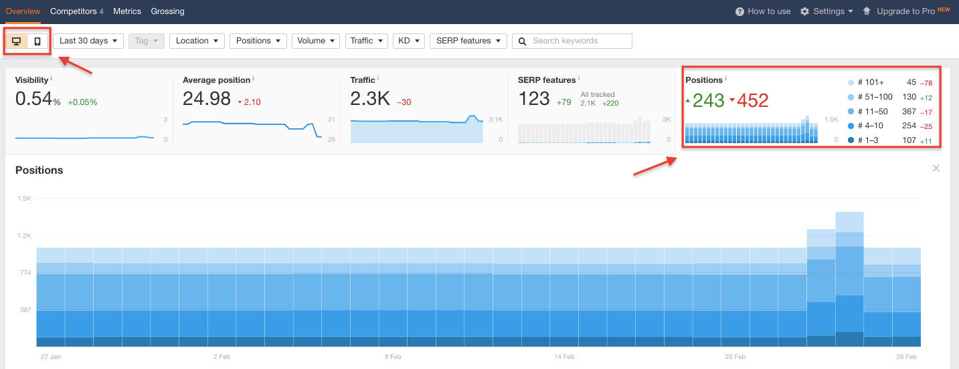Switch to mobile device view
The height and width of the screenshot is (369, 959).
click(x=37, y=41)
